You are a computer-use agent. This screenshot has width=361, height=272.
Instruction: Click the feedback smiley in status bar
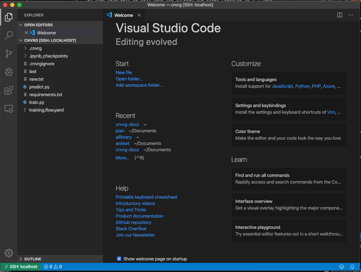[x=342, y=267]
